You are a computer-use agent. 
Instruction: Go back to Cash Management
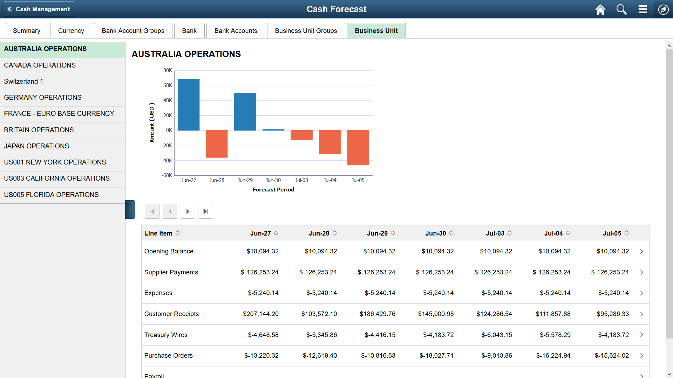coord(39,9)
